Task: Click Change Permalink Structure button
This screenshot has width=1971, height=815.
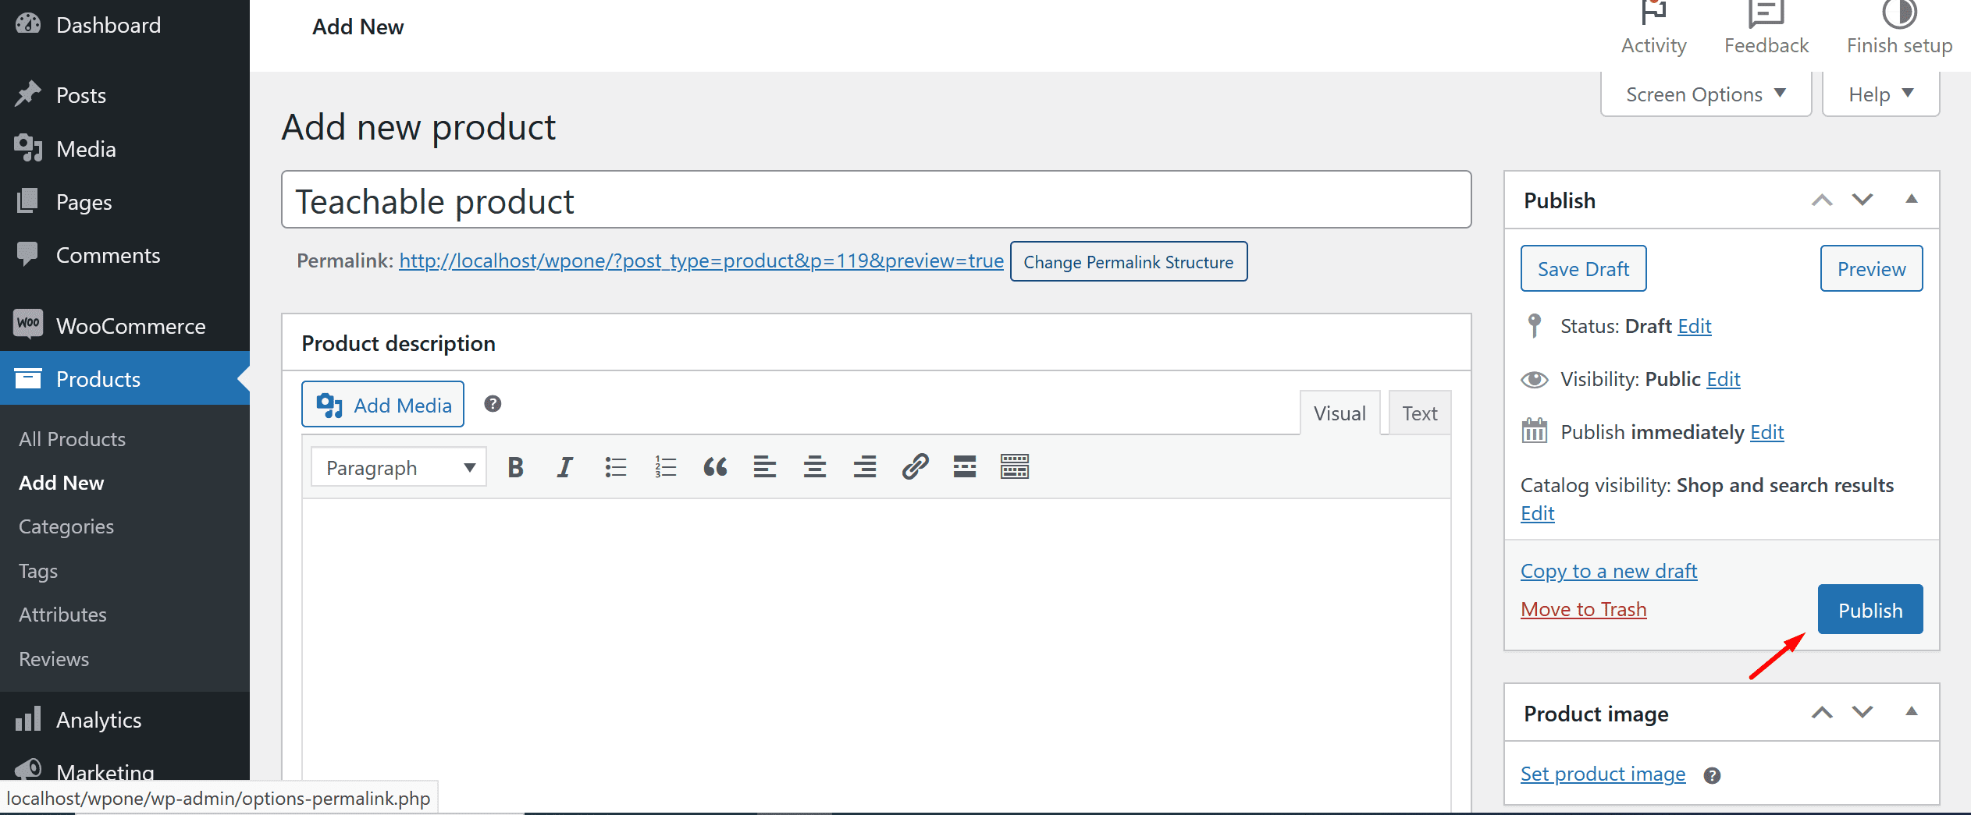Action: pyautogui.click(x=1129, y=261)
